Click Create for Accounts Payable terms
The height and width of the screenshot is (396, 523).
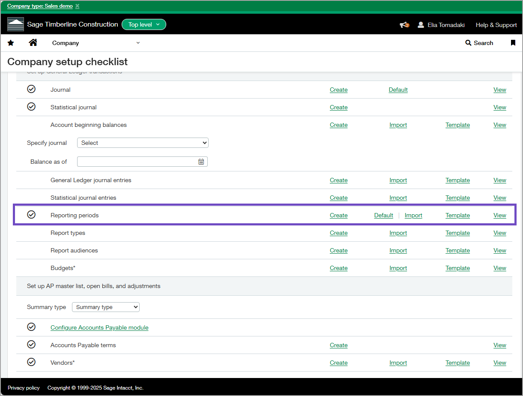click(x=338, y=345)
